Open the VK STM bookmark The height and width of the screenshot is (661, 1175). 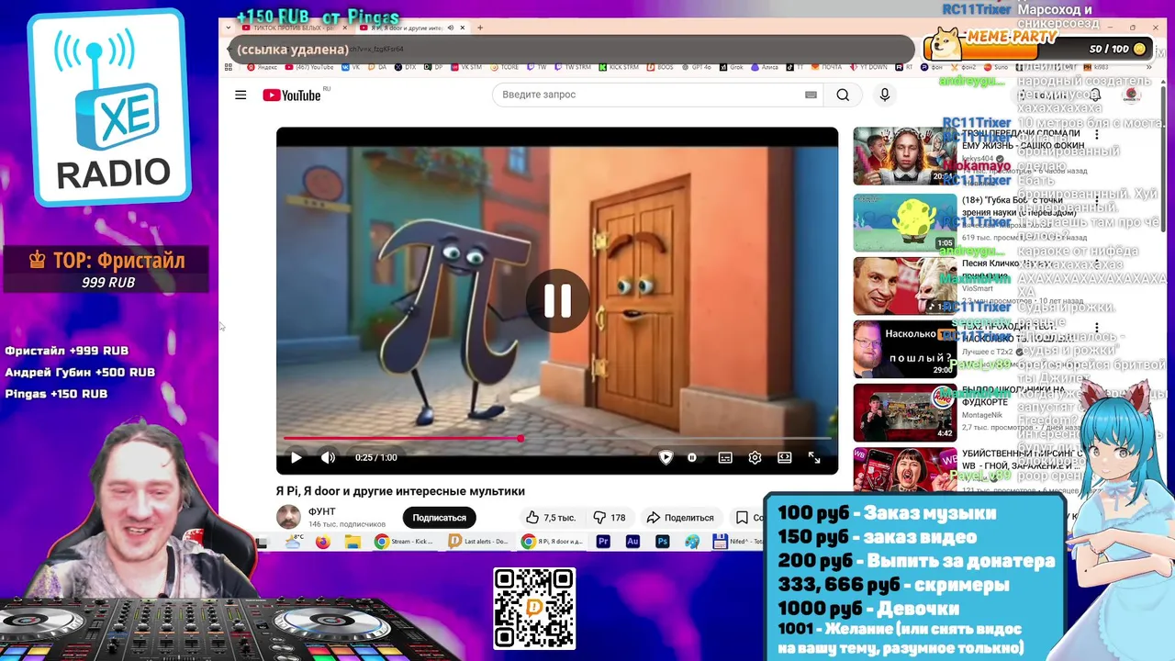pyautogui.click(x=465, y=67)
